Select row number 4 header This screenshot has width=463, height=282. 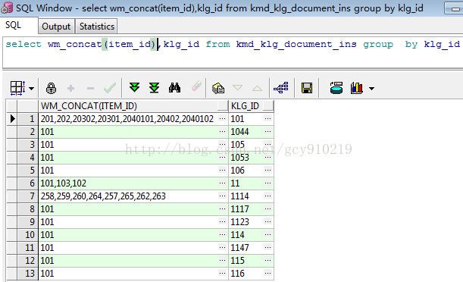point(27,158)
